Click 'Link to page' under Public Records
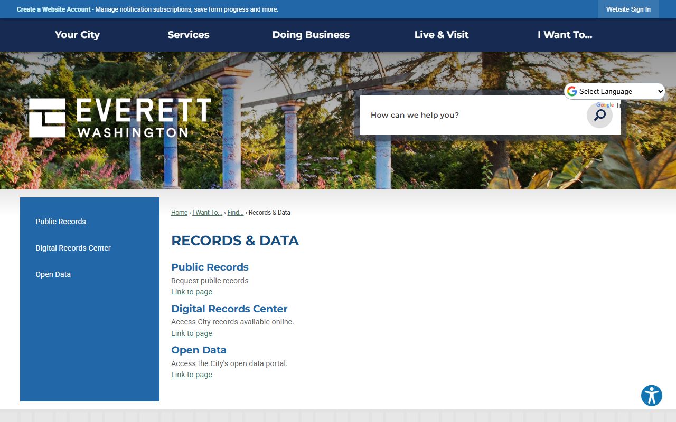 coord(192,292)
